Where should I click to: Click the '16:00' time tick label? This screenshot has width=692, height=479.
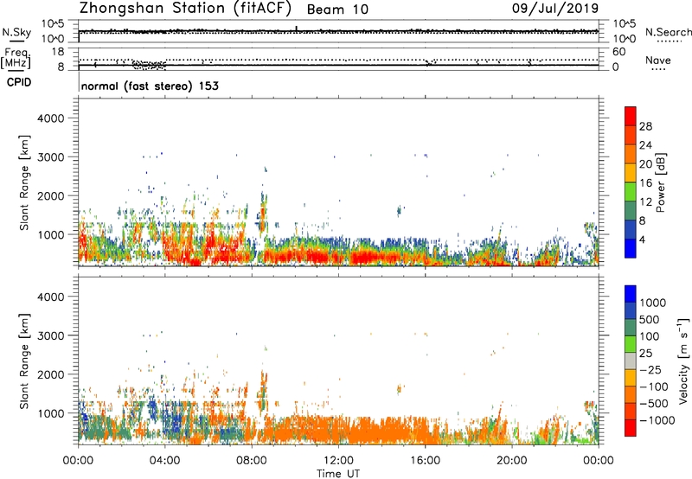425,461
